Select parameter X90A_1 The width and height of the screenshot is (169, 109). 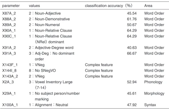point(9,31)
